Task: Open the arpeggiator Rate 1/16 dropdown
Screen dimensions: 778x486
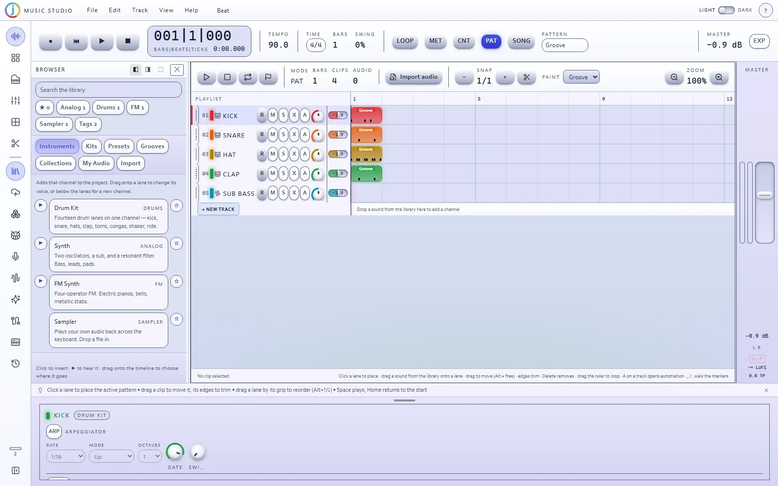Action: [66, 456]
